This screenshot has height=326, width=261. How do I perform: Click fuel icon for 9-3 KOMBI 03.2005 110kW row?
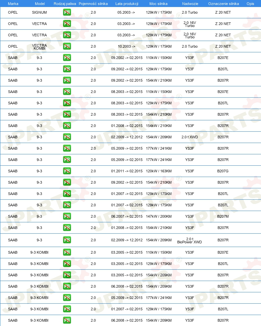click(67, 252)
